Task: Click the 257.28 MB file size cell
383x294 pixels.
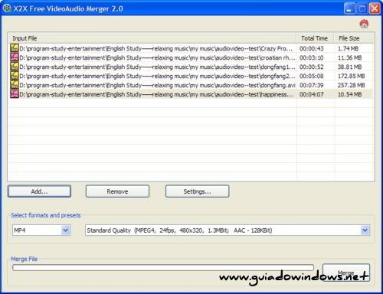Action: (352, 85)
